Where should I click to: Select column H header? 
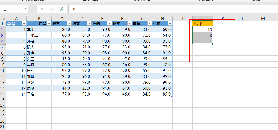point(162,18)
